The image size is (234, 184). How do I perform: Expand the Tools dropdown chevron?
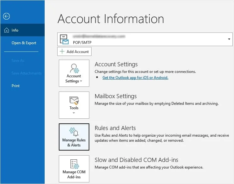click(x=74, y=113)
